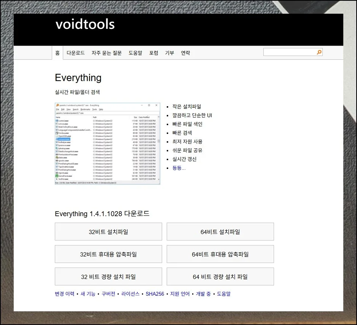Click the voidtools site logo

[85, 24]
